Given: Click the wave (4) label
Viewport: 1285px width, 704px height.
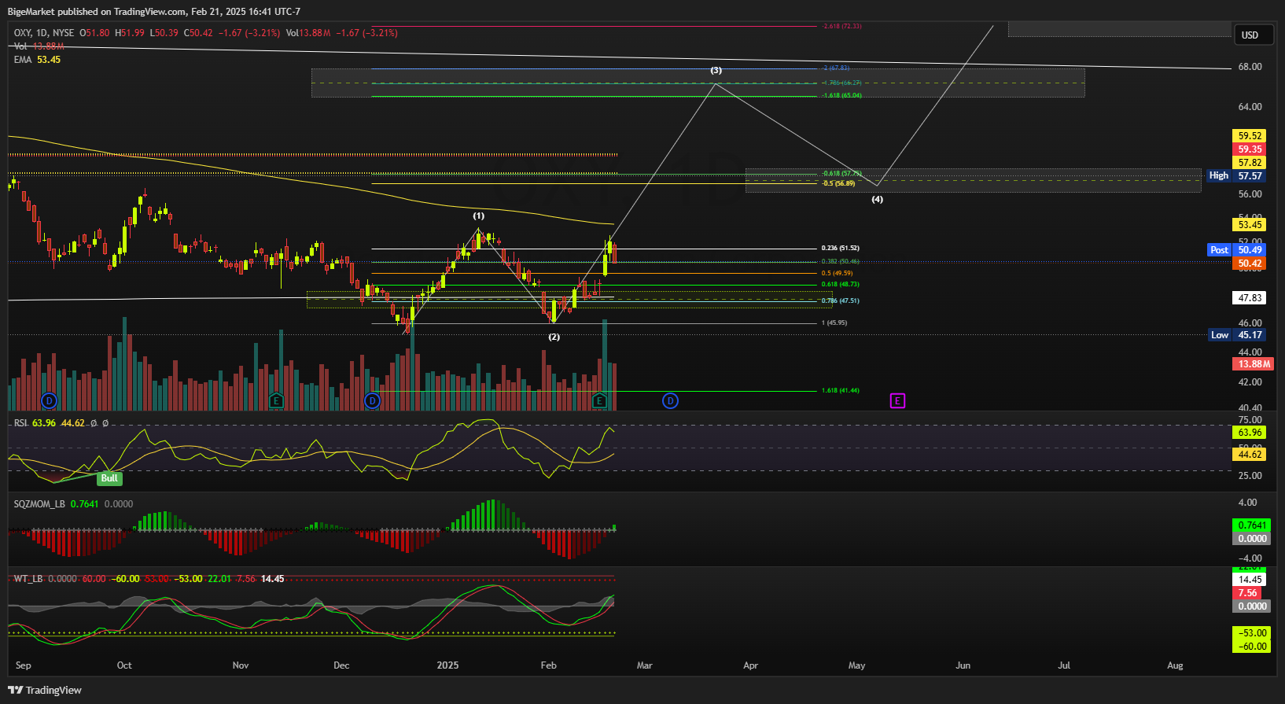Looking at the screenshot, I should [x=877, y=199].
